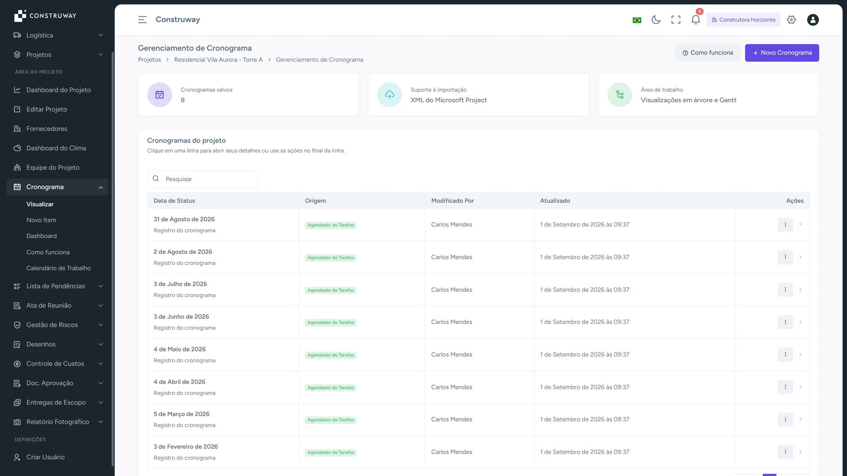Select 3 de Fevereiro de 2026 row
847x476 pixels.
pyautogui.click(x=478, y=452)
